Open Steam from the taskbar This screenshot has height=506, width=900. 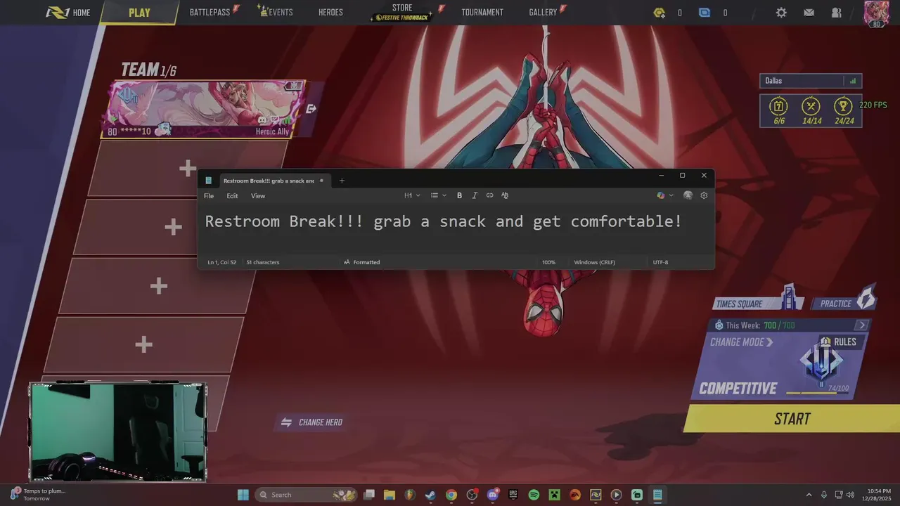[x=430, y=495]
